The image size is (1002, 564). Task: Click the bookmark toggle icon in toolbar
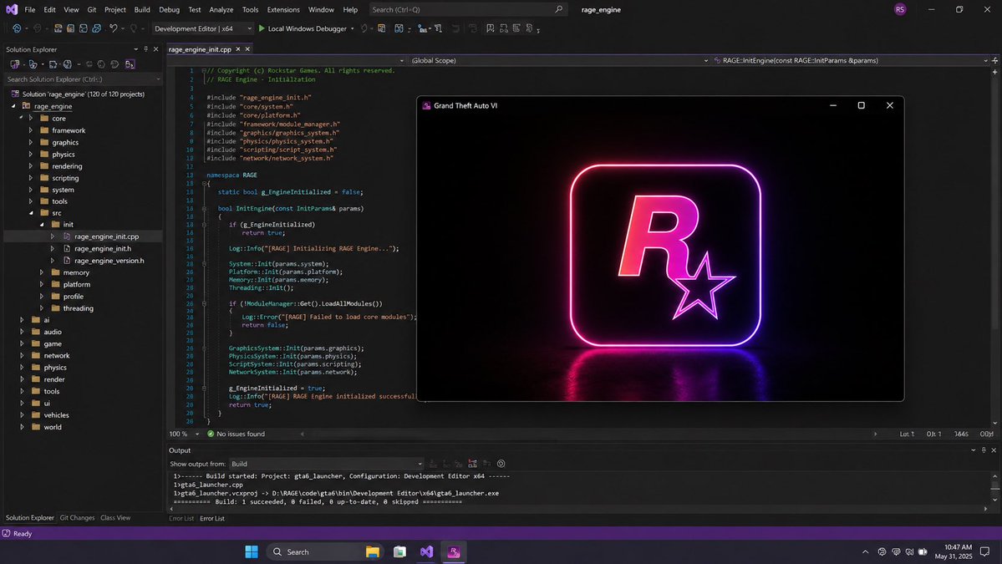(x=491, y=28)
